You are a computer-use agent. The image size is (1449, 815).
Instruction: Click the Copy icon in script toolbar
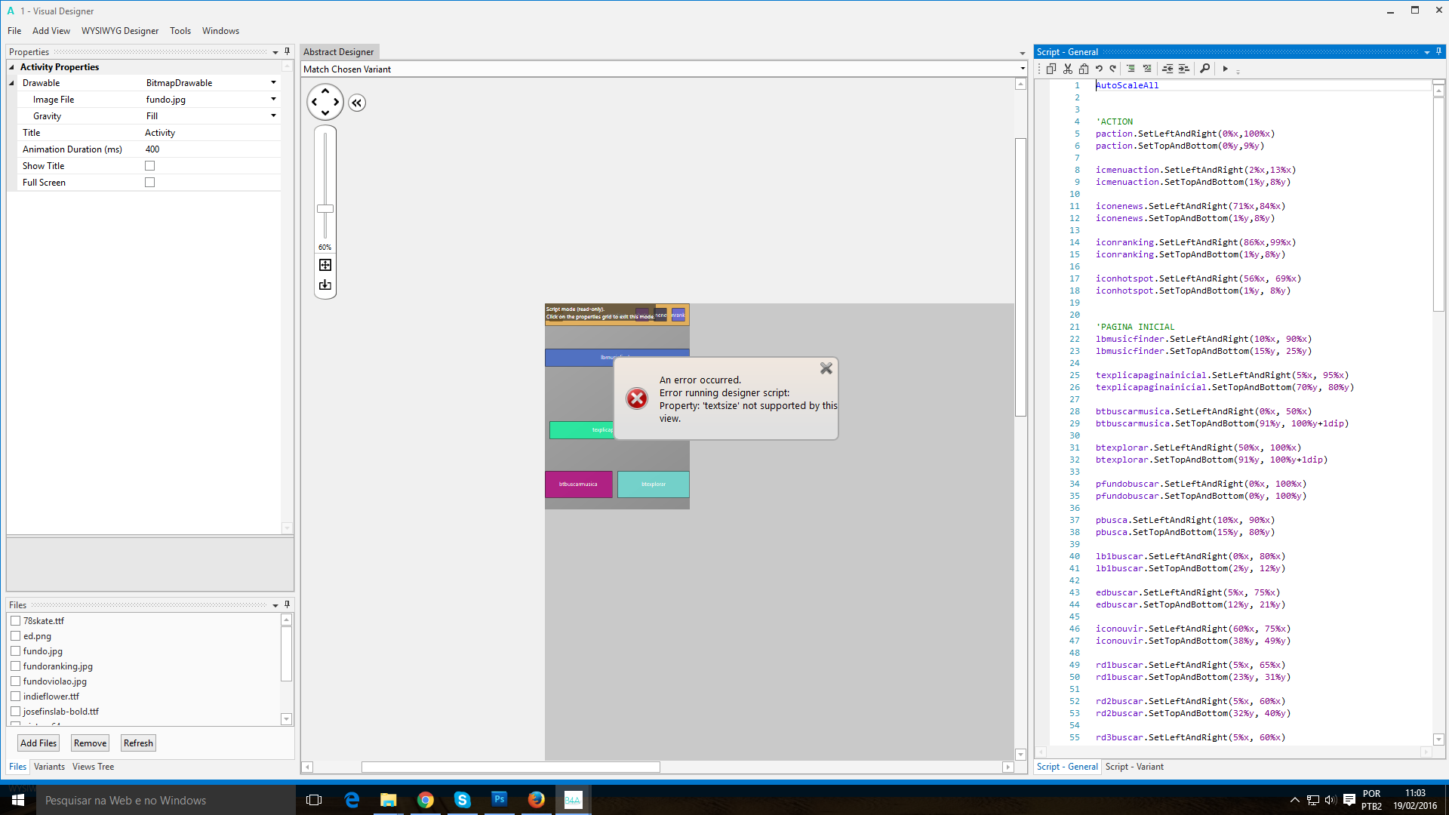tap(1051, 69)
